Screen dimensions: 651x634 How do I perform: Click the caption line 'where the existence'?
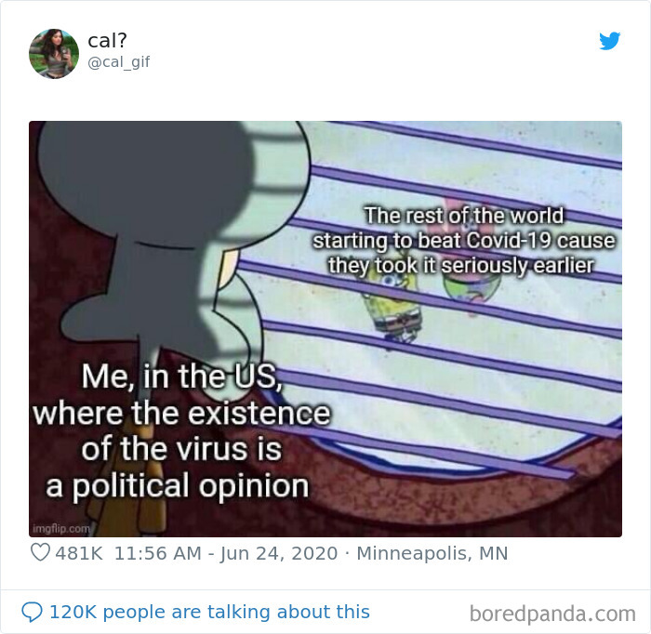(181, 414)
